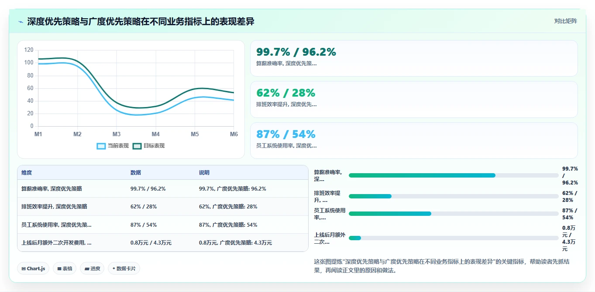The height and width of the screenshot is (292, 595).
Task: Click the 算薪准确率 progress bar
Action: [x=454, y=175]
